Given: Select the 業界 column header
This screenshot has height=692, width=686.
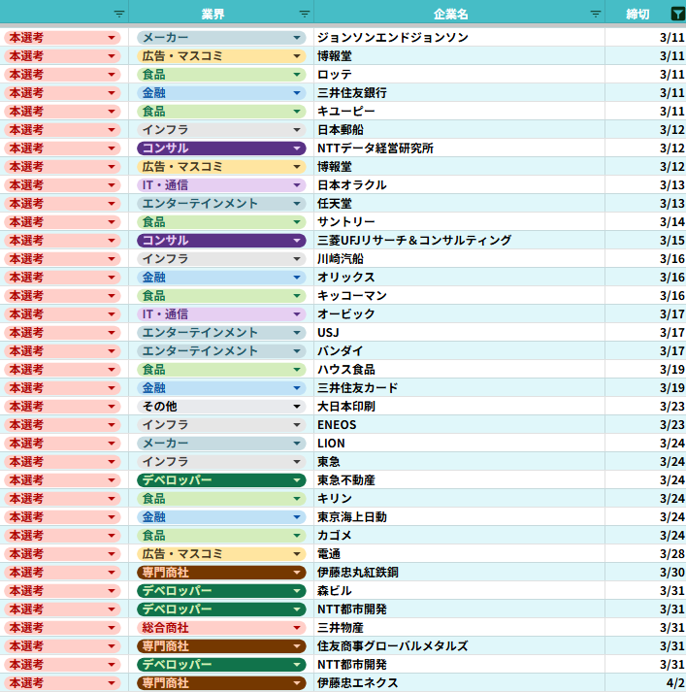Looking at the screenshot, I should (x=221, y=12).
